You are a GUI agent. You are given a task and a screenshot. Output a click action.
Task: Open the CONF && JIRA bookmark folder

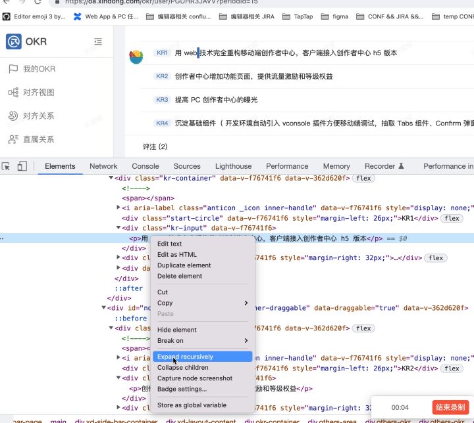(390, 16)
